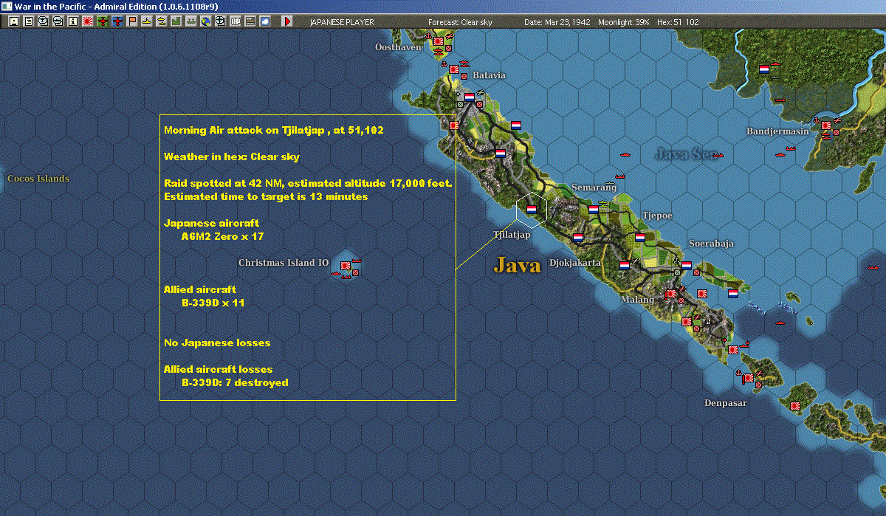Click the red play arrow end-turn button
This screenshot has height=516, width=886.
[287, 21]
